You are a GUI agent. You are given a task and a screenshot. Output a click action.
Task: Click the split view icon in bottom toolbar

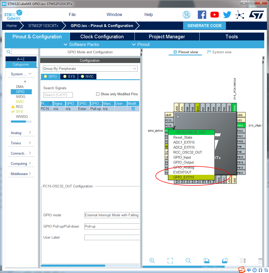point(243,260)
